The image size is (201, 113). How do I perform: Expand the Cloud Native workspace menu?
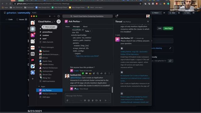pyautogui.click(x=46, y=22)
